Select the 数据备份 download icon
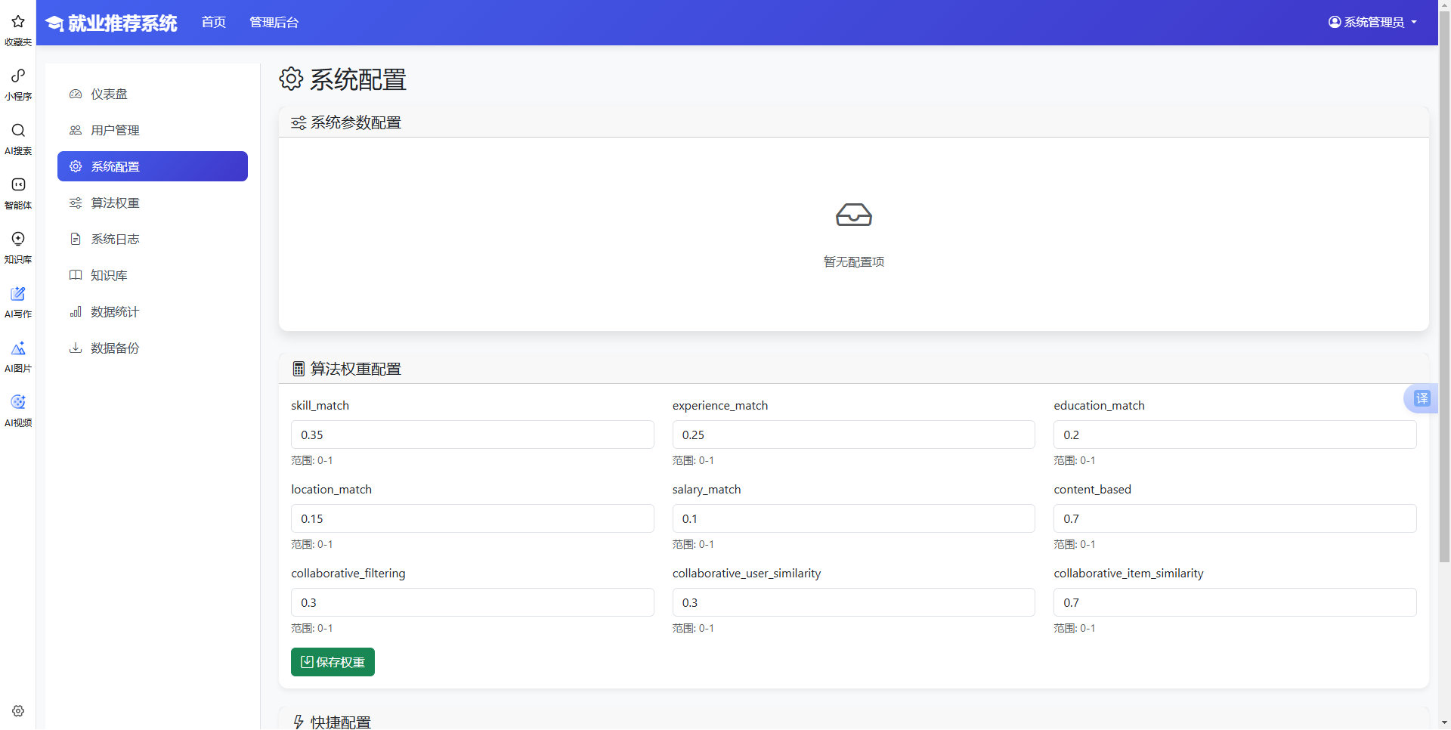 point(75,348)
